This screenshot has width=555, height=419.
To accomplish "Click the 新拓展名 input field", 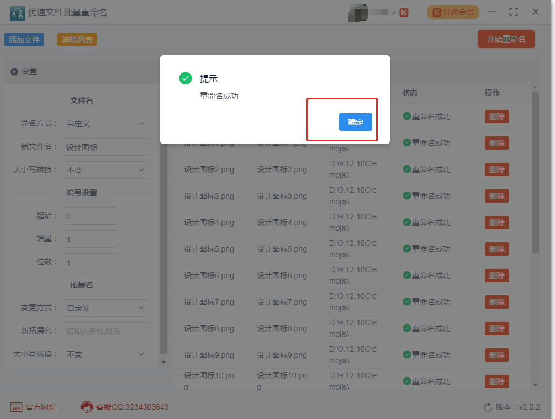I will point(106,331).
